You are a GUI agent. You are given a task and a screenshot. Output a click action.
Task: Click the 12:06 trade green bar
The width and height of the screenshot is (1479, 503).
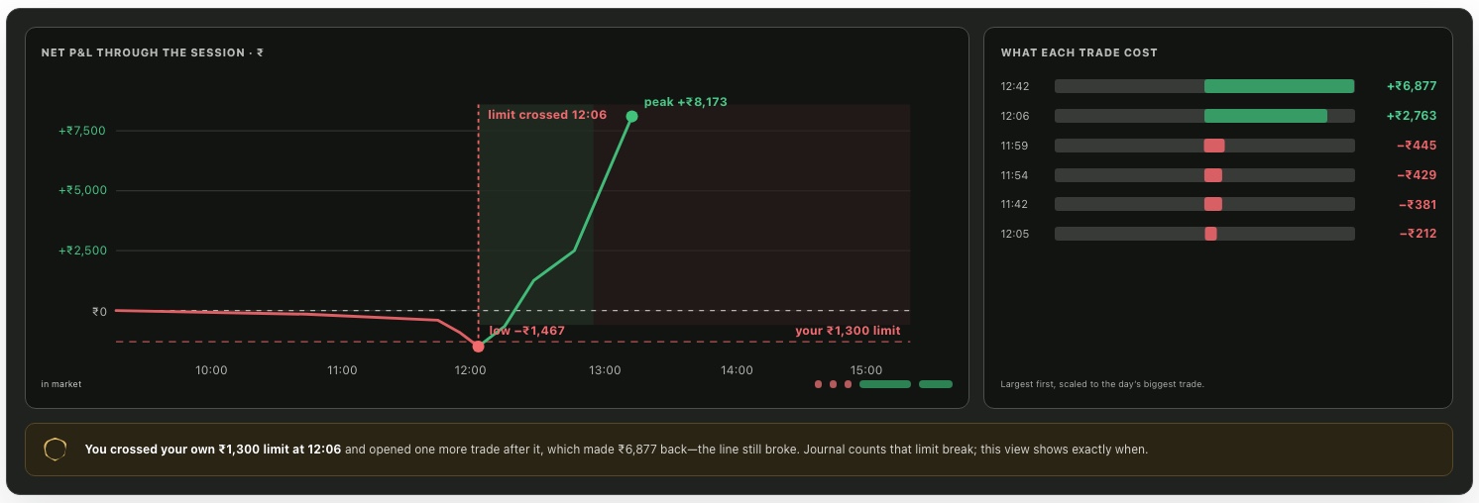click(1265, 116)
